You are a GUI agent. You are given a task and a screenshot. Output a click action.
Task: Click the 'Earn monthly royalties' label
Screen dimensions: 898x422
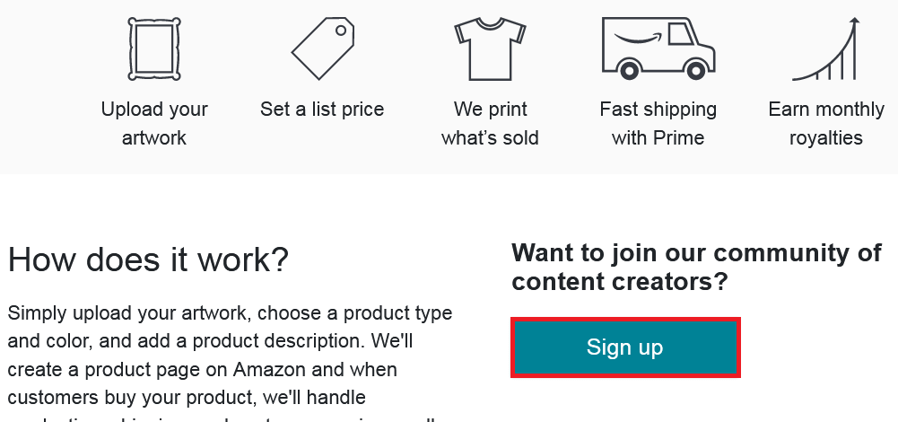point(826,123)
